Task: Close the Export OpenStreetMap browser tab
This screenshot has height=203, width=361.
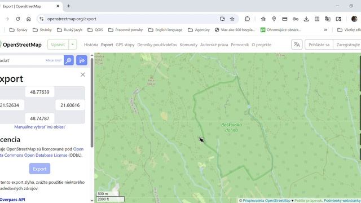Action: click(x=58, y=6)
